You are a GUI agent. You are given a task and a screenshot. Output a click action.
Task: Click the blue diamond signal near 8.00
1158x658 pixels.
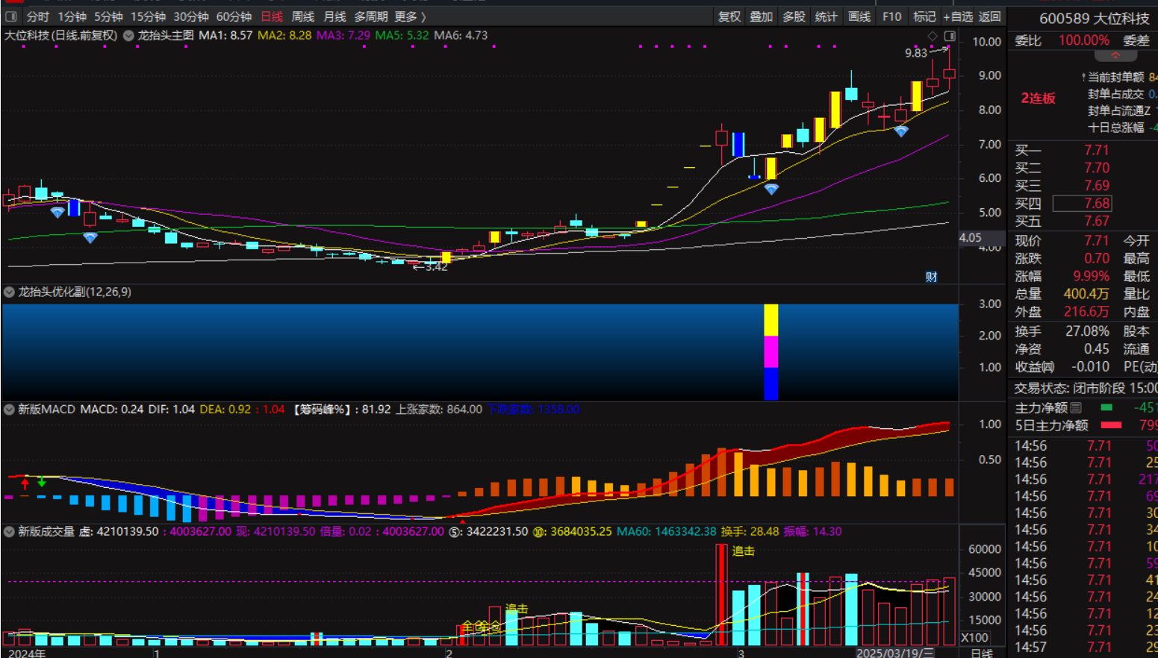coord(901,131)
